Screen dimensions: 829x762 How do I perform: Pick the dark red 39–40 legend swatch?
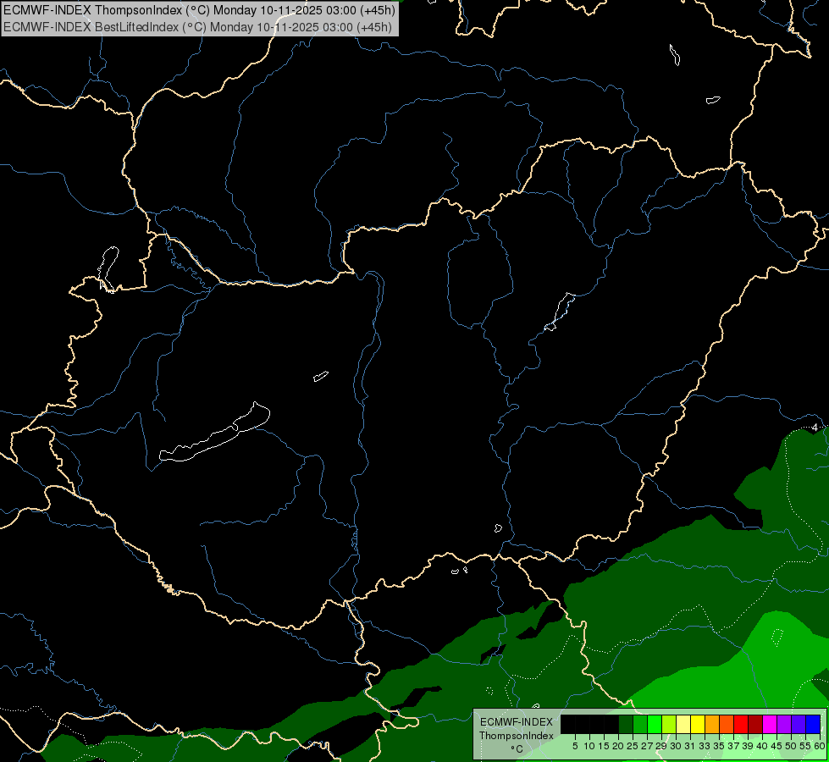tap(755, 724)
